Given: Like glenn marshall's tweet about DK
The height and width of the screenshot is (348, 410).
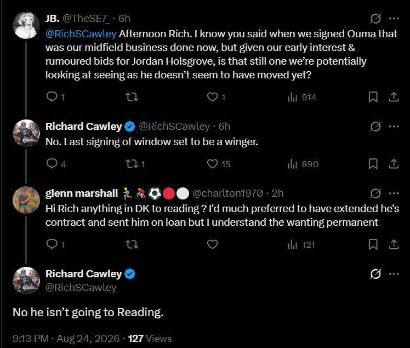Looking at the screenshot, I should 212,244.
